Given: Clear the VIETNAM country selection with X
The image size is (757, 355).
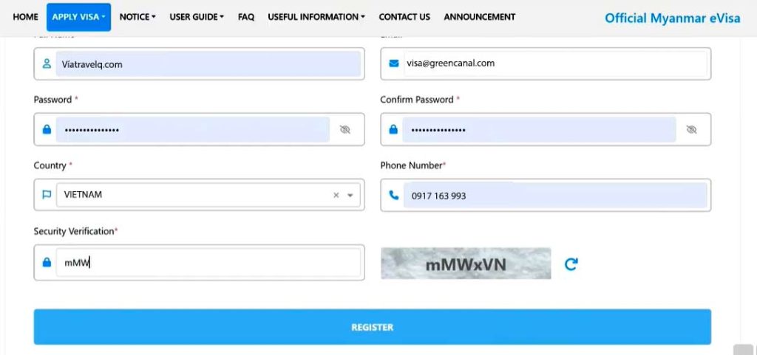Looking at the screenshot, I should tap(336, 195).
